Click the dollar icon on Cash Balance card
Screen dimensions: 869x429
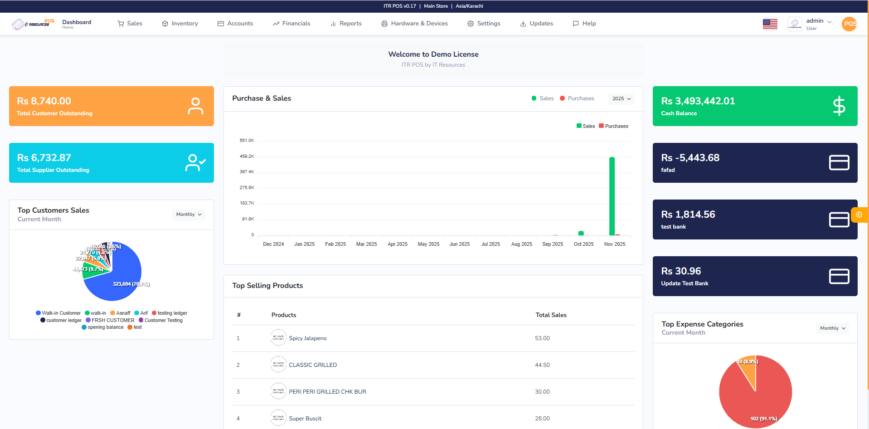pyautogui.click(x=839, y=106)
